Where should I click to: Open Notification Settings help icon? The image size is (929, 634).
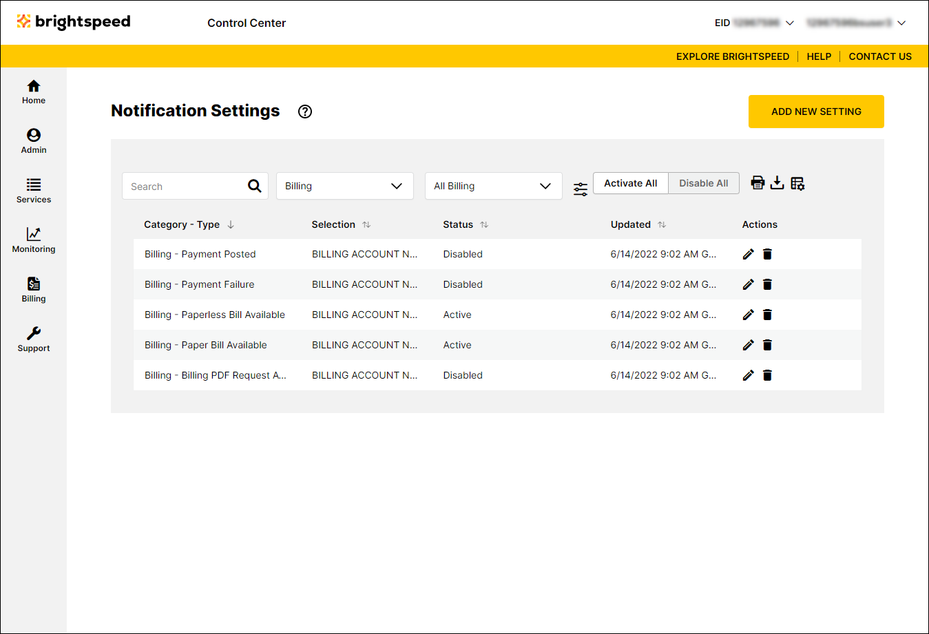305,112
